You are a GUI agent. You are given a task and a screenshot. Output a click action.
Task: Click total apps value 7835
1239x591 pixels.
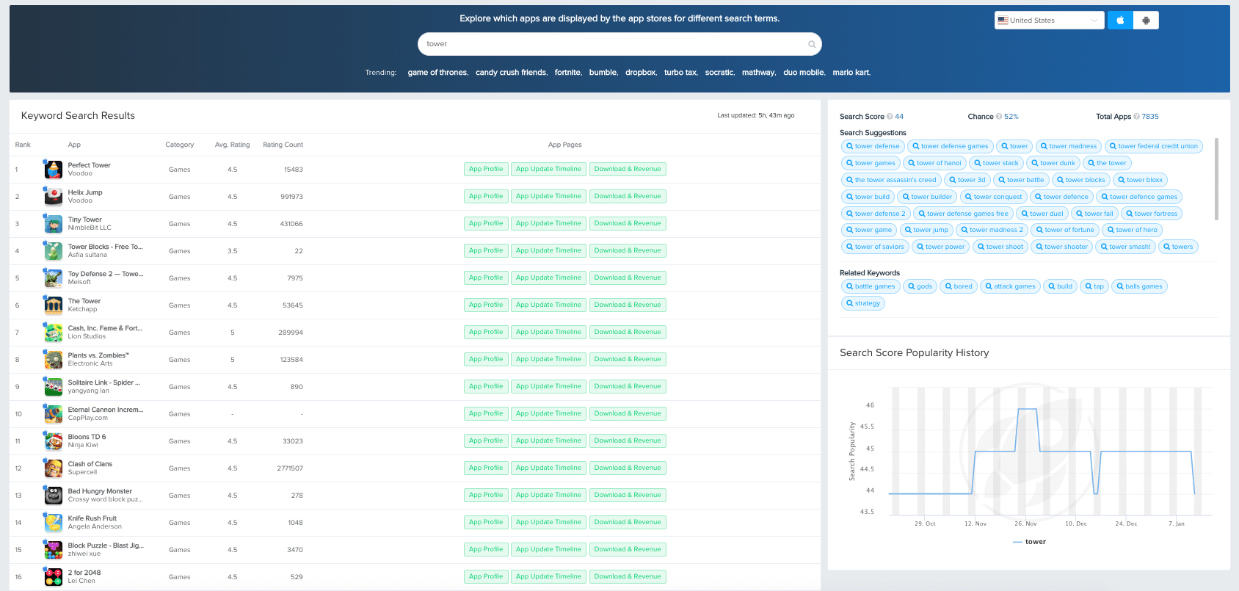coord(1150,117)
